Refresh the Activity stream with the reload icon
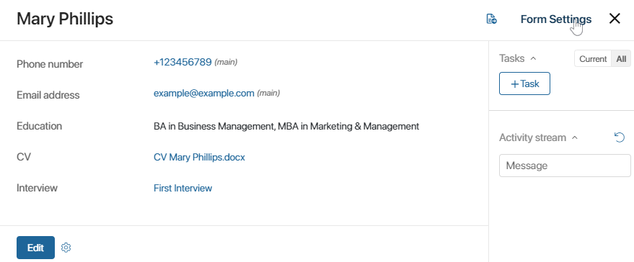This screenshot has height=262, width=634. pos(620,137)
